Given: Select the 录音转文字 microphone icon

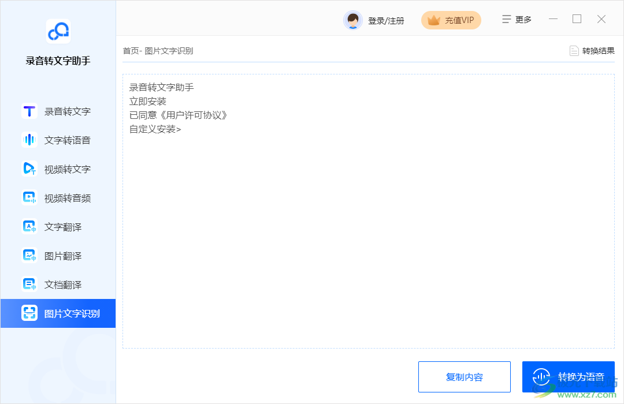Looking at the screenshot, I should 29,111.
